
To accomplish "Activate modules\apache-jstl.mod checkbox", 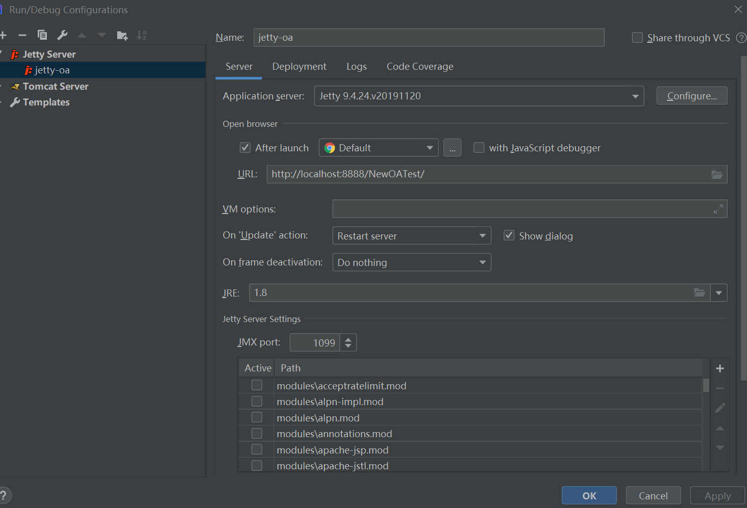I will (x=257, y=465).
